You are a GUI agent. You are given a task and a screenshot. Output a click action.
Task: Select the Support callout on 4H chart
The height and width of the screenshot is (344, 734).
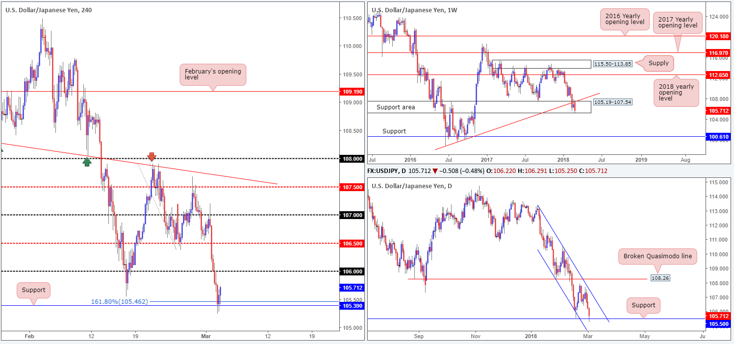(33, 290)
